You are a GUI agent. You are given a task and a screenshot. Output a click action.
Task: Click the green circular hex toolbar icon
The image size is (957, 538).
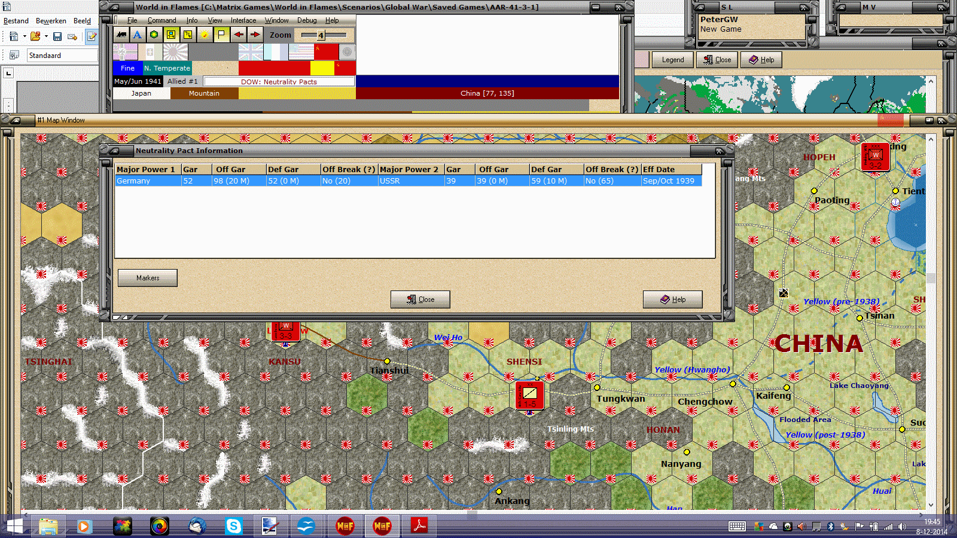[x=154, y=35]
